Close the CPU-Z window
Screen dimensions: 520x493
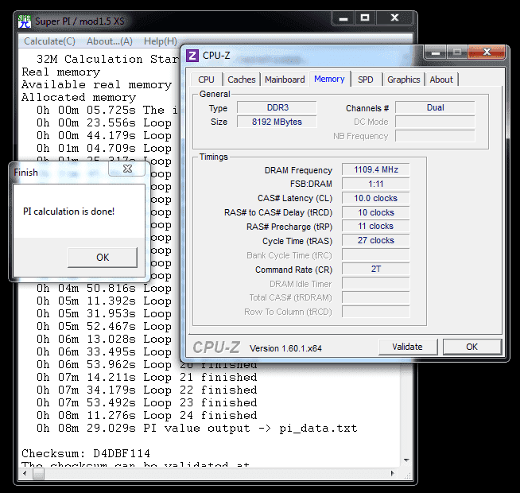coord(487,52)
